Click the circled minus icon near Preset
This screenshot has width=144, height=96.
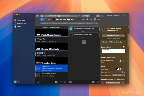124,16
